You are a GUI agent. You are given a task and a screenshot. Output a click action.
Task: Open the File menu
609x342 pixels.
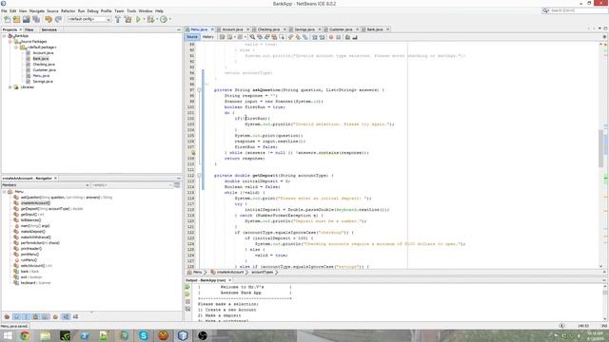[x=4, y=10]
